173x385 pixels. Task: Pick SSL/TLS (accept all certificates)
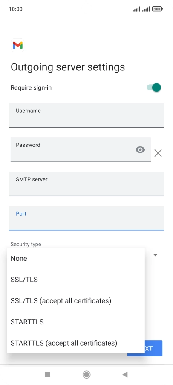pos(76,300)
